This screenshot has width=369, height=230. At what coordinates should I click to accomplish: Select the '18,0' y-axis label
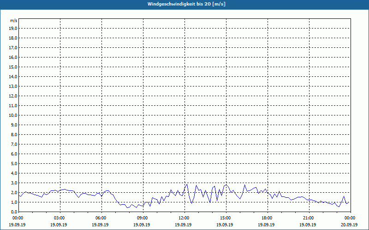[13, 38]
